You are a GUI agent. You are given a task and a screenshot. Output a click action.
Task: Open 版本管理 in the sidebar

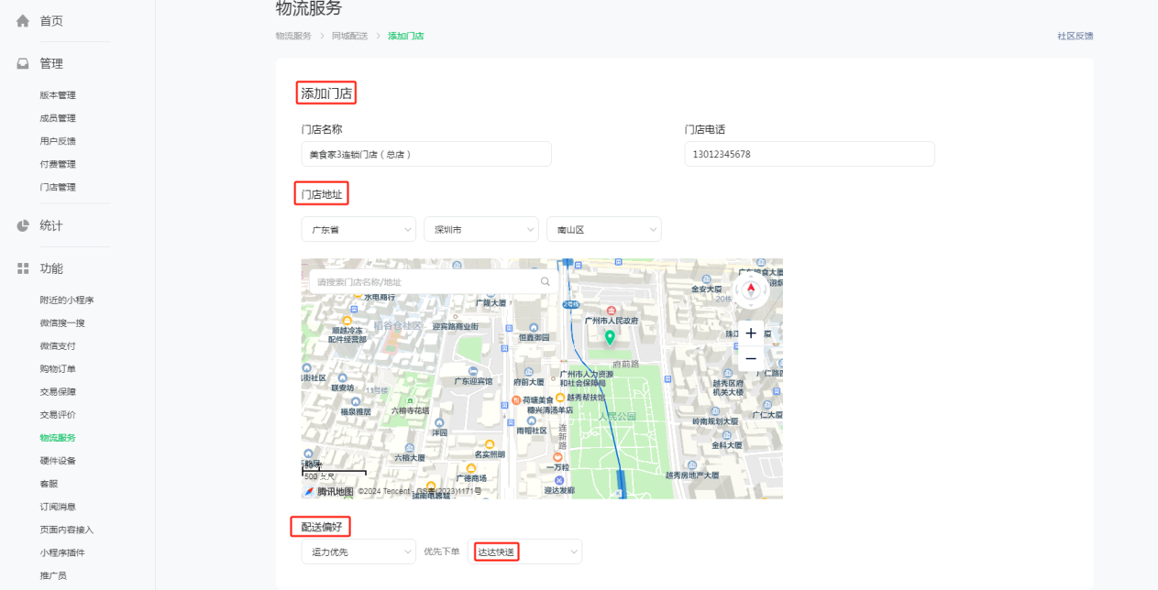tap(58, 95)
